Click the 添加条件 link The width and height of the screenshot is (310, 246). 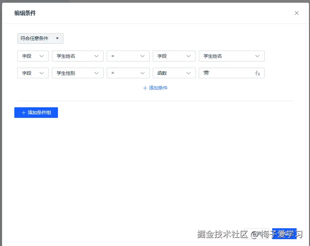tap(155, 88)
